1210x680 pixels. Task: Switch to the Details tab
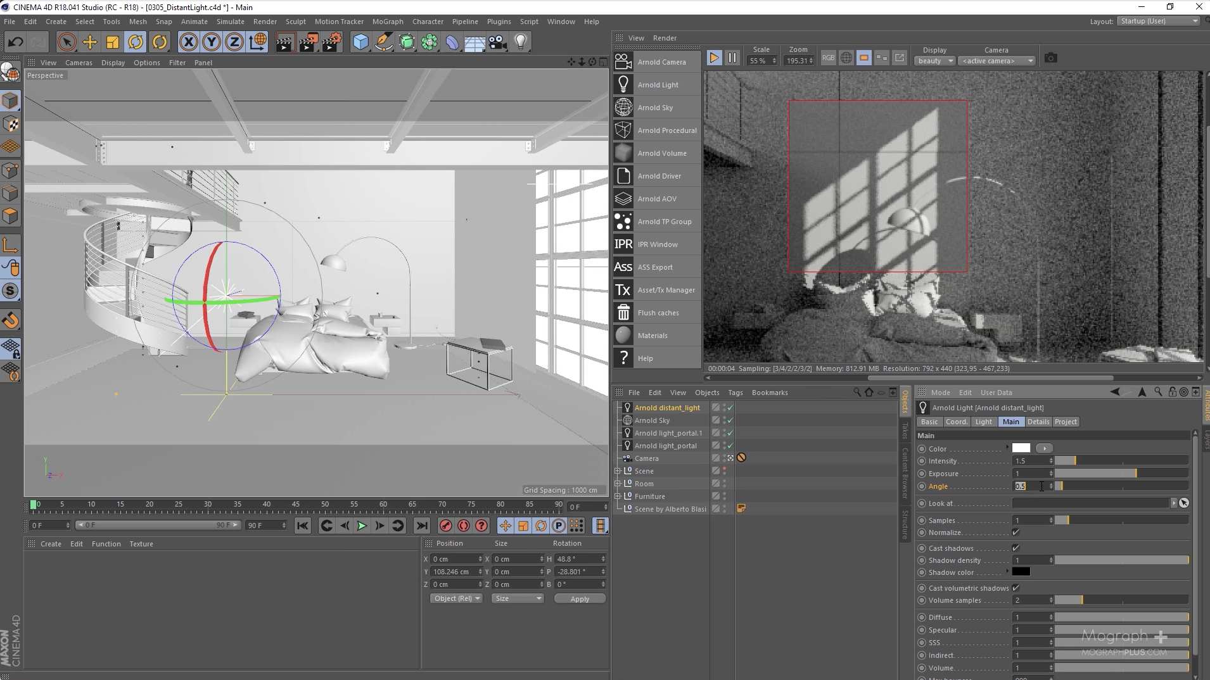(1038, 422)
